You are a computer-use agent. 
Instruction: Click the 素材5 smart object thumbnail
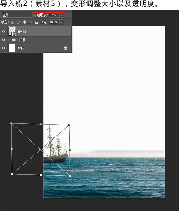[12, 31]
